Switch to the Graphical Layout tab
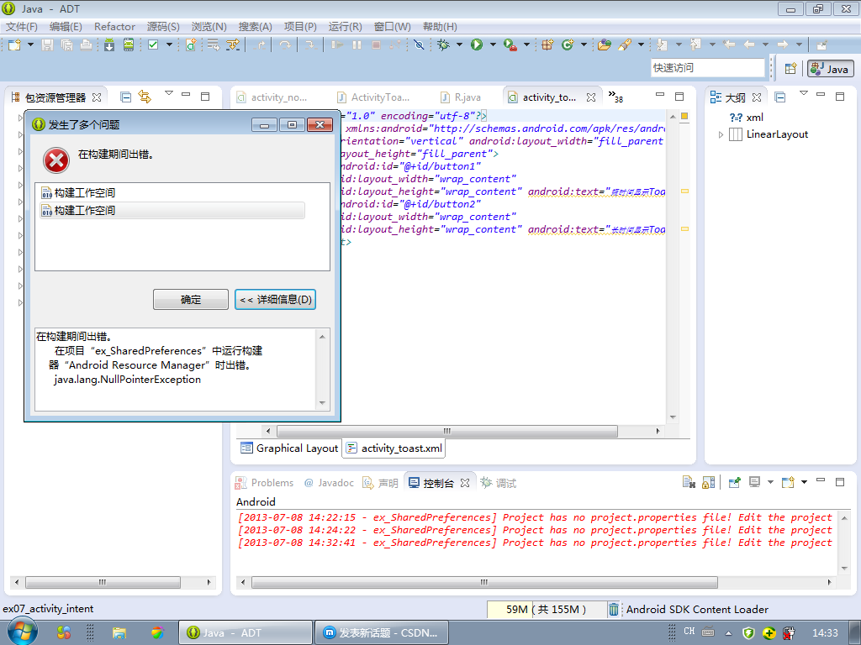The image size is (861, 645). coord(289,448)
